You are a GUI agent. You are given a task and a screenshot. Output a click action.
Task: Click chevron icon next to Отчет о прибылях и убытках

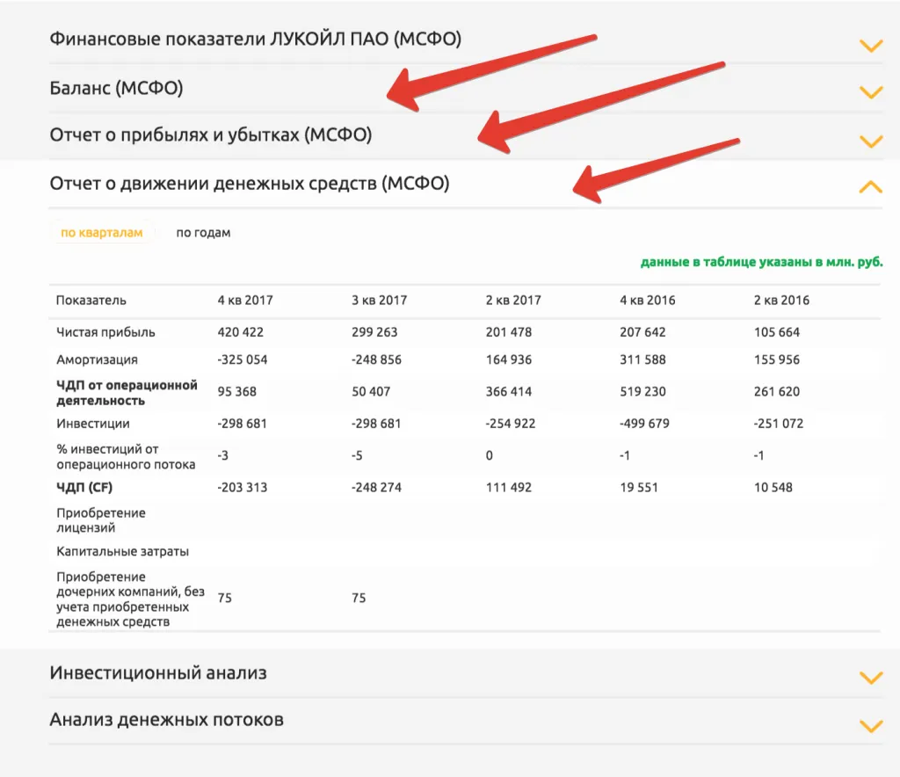pos(870,141)
